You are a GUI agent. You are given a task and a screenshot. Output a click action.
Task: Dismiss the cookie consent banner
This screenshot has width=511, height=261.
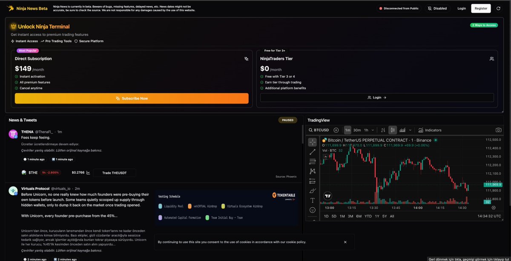[345, 242]
